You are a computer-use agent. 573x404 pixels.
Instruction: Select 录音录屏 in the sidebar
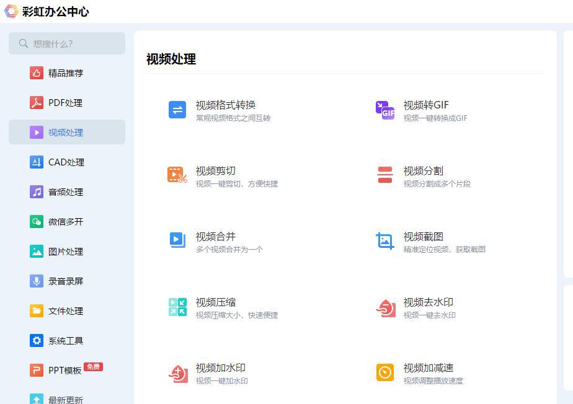[x=66, y=281]
